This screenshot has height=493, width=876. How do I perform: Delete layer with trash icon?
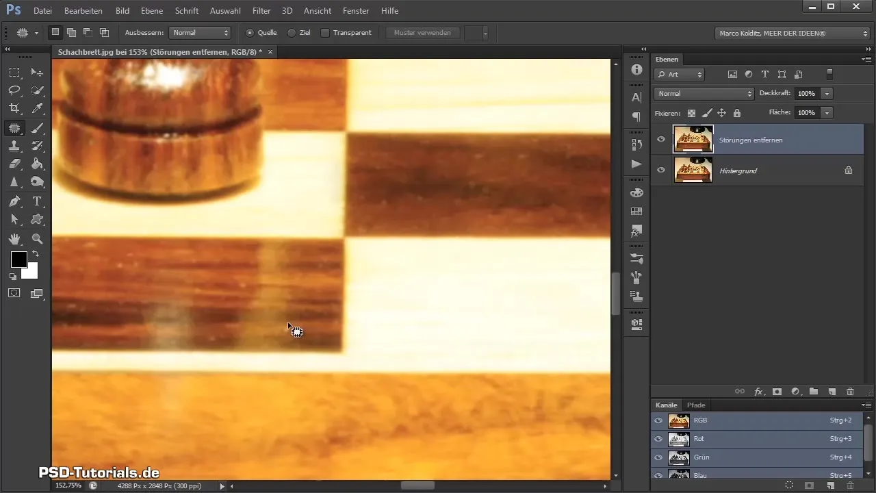[x=850, y=392]
